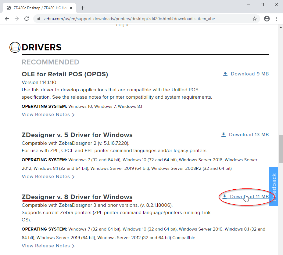The width and height of the screenshot is (283, 255).
Task: Click the scrollbar up arrow
Action: coord(281,27)
